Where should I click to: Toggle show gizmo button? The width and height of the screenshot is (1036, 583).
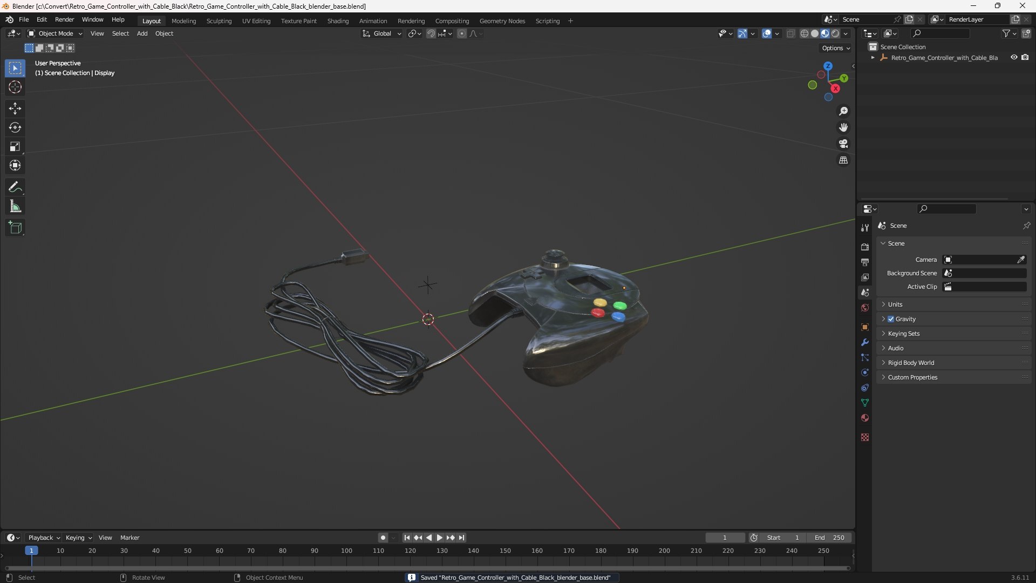742,33
